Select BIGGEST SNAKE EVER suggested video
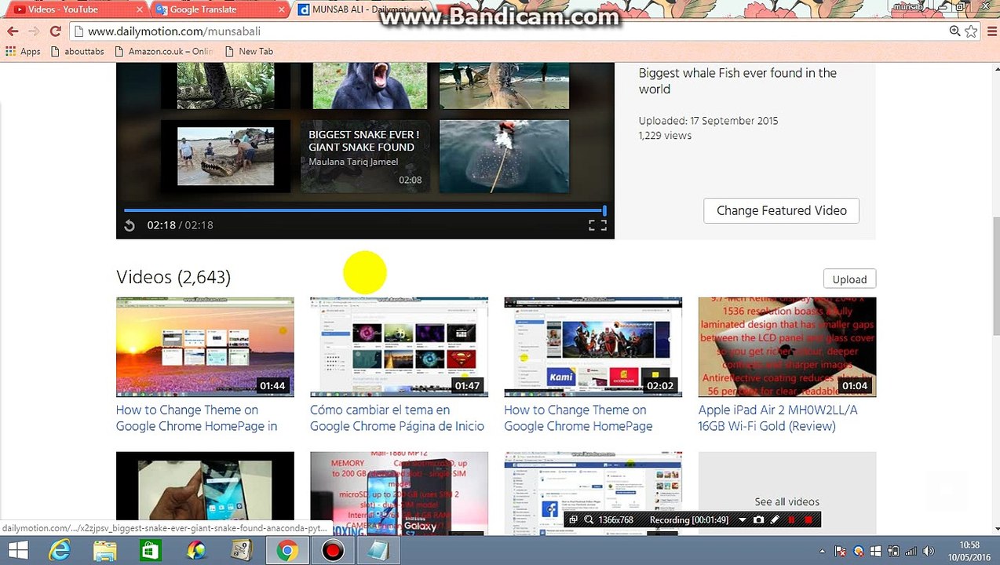Screen dimensions: 1000x565 (x=365, y=156)
